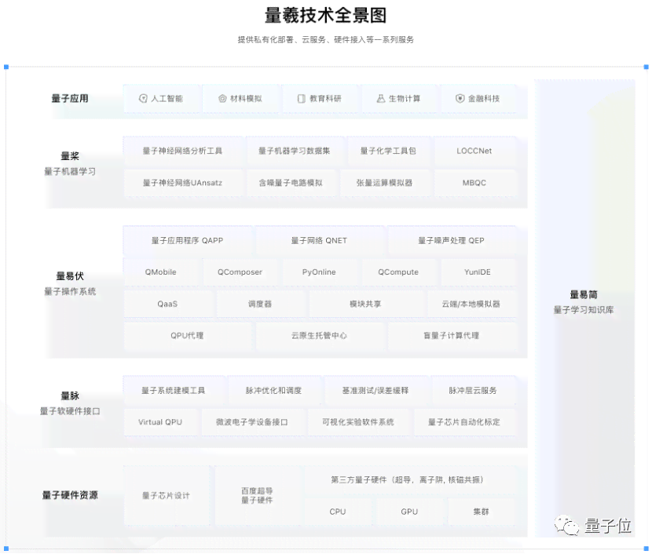Select the PyOnline box
This screenshot has width=652, height=554.
click(x=319, y=272)
